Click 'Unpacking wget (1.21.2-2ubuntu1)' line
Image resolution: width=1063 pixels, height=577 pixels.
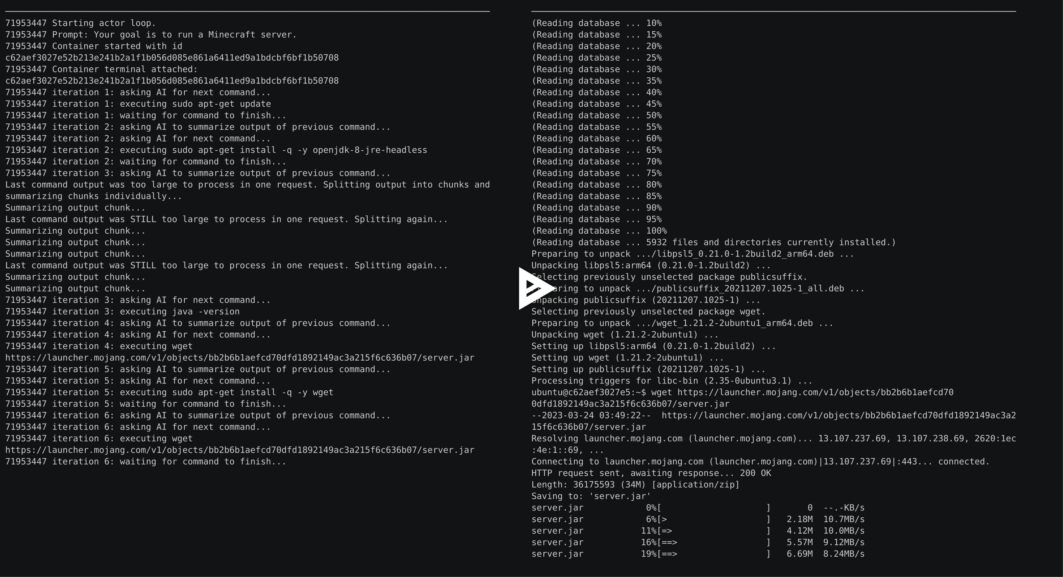coord(625,335)
